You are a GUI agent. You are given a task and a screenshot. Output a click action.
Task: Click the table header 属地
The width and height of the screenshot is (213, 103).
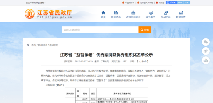pyautogui.click(x=85, y=94)
